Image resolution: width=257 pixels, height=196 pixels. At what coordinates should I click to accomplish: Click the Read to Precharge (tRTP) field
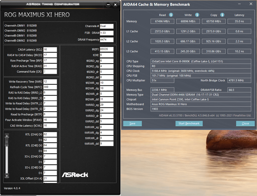click(50, 114)
